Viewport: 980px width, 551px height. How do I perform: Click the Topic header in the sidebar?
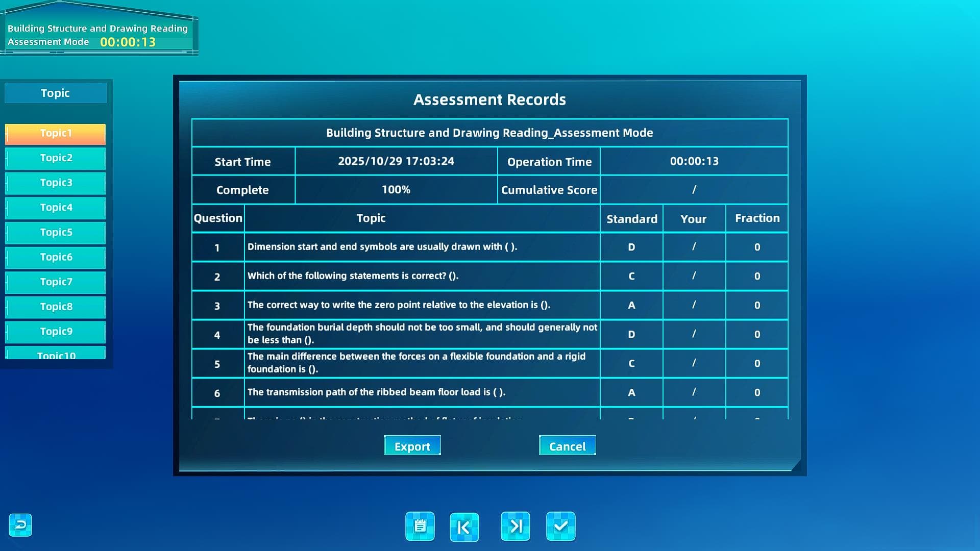(x=56, y=93)
